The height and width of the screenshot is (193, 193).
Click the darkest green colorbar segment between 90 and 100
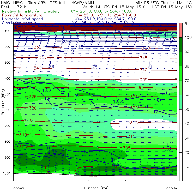(181, 45)
